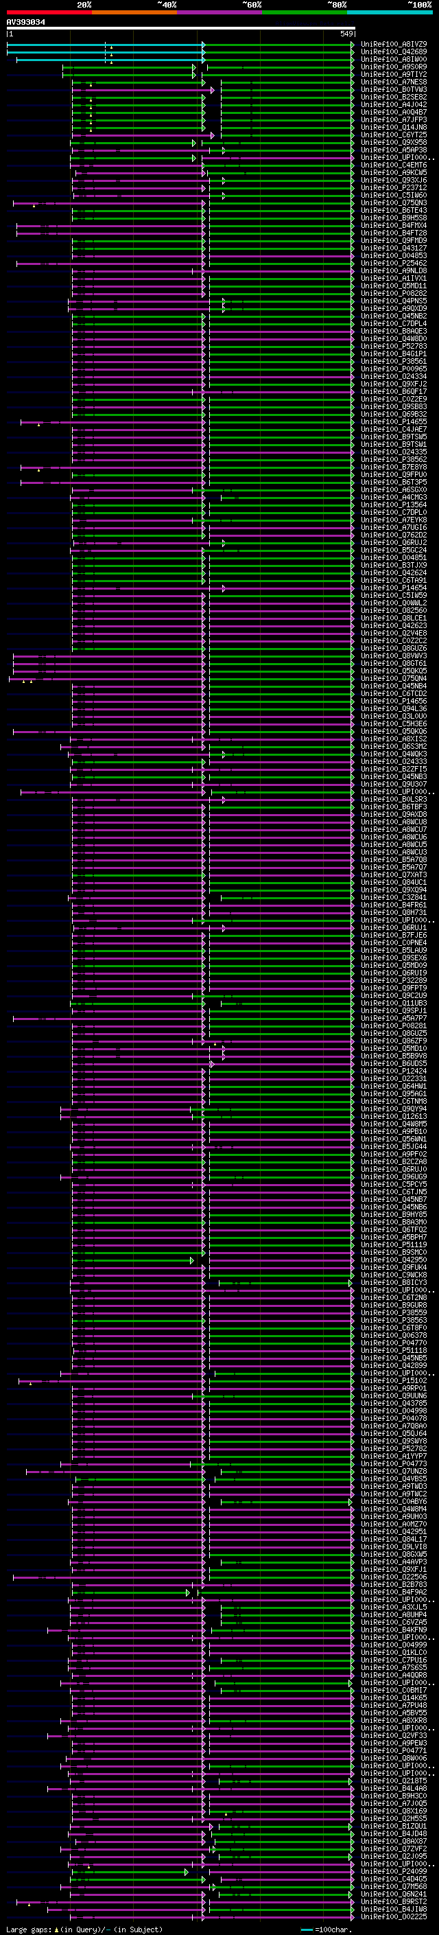The image size is (439, 1935).
Task: Open hit UniRef100_A1IVX1
Action: pyautogui.click(x=394, y=278)
